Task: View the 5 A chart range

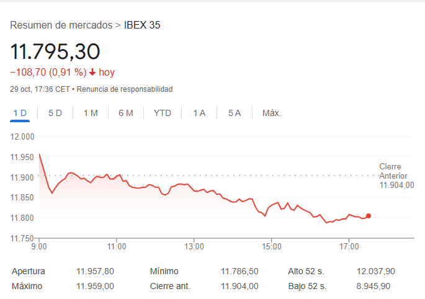Action: tap(235, 113)
